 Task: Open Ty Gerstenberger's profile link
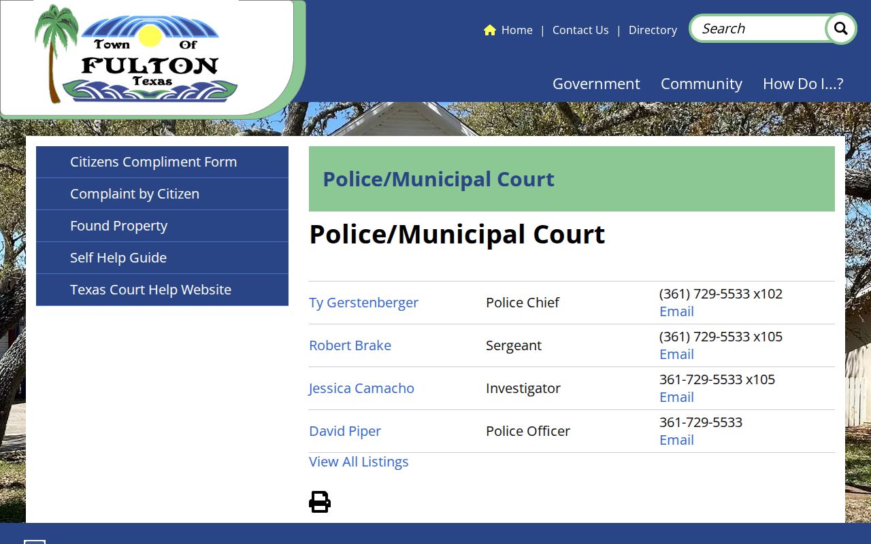pos(363,303)
